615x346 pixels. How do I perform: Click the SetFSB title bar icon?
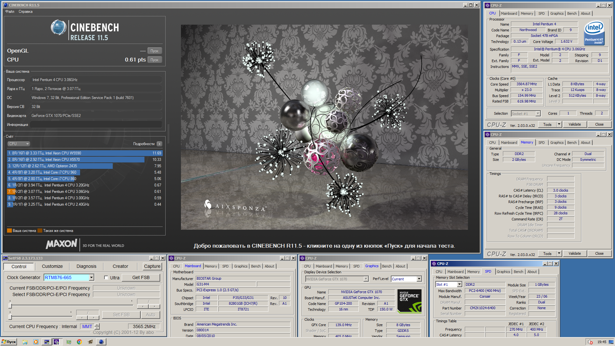pyautogui.click(x=5, y=258)
